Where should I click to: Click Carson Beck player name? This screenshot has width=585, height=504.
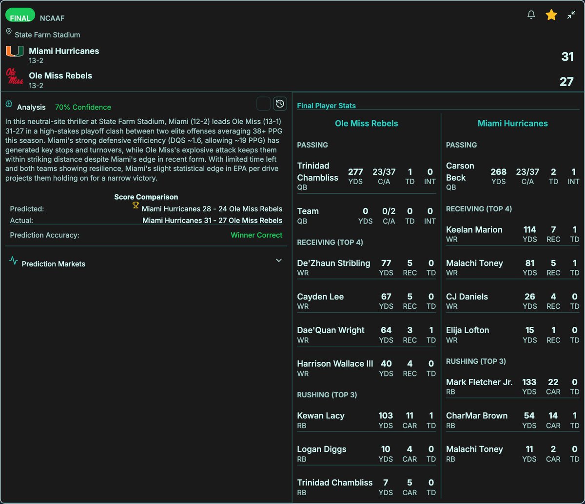pyautogui.click(x=460, y=172)
